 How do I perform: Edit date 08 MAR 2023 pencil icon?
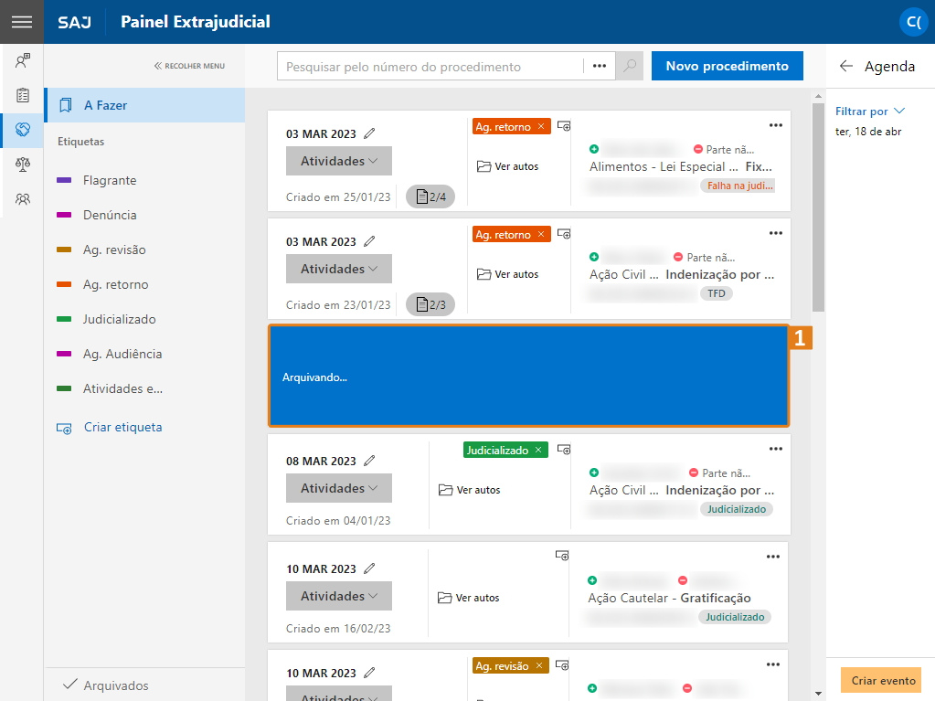tap(370, 461)
